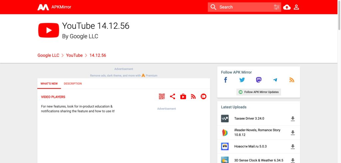Download Taxsee Driver 3.24.0
Image resolution: width=341 pixels, height=163 pixels.
click(x=293, y=118)
